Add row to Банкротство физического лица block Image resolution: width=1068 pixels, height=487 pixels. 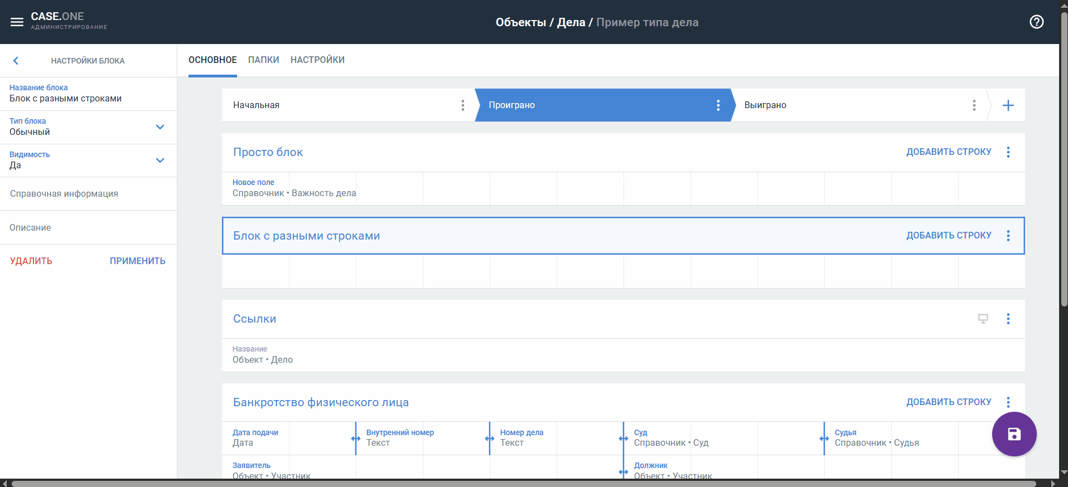tap(948, 402)
